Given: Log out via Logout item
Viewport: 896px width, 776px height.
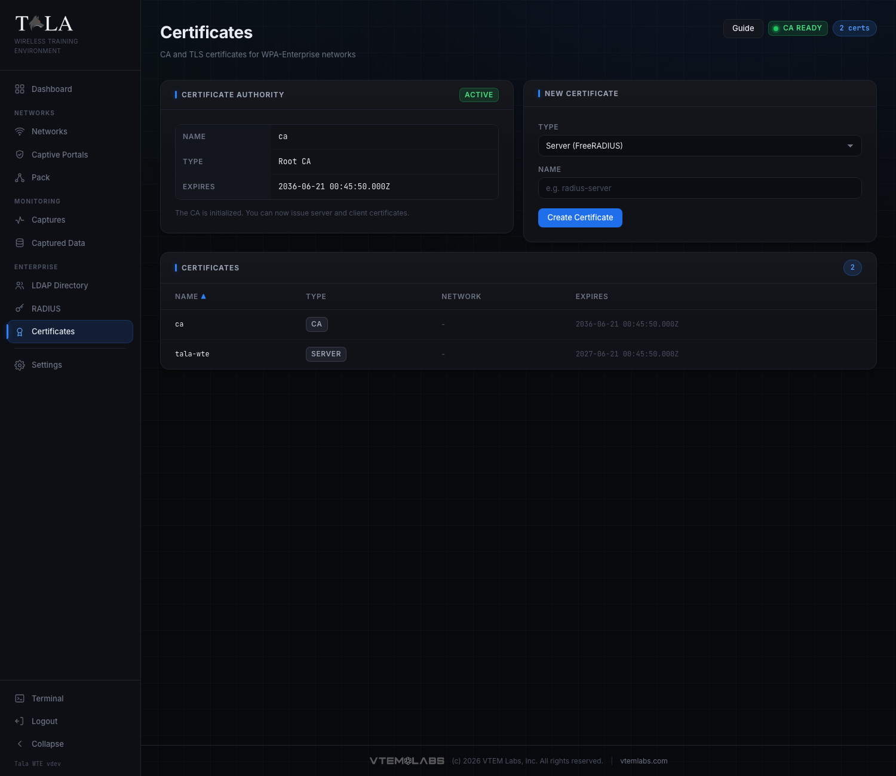Looking at the screenshot, I should [x=70, y=721].
